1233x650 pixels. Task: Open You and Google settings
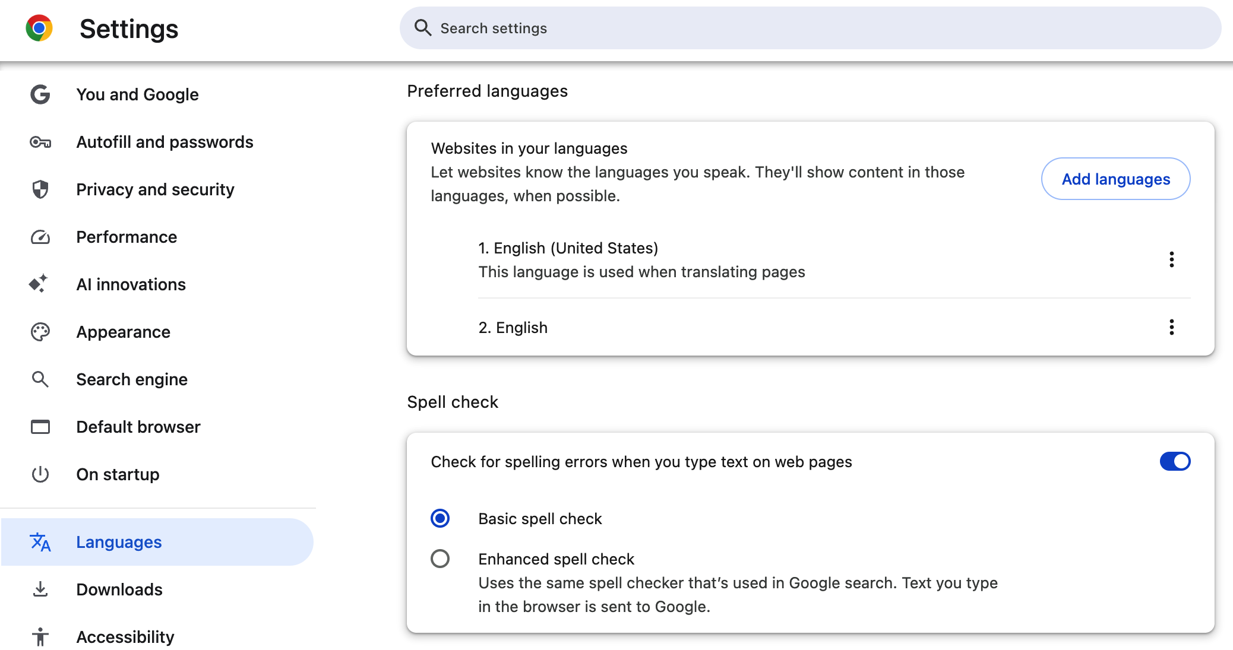tap(157, 94)
